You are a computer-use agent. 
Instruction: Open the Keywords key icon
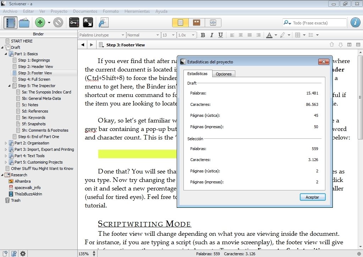[x=74, y=23]
